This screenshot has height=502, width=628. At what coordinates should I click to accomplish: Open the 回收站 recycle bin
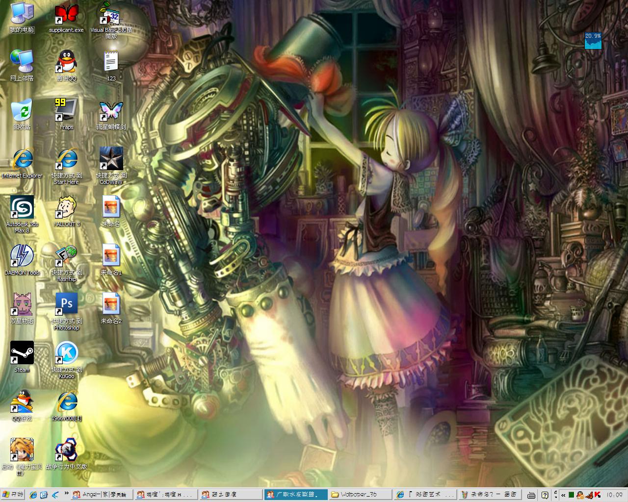(22, 114)
